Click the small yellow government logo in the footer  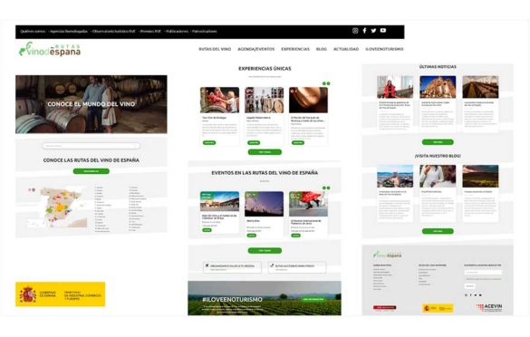[x=438, y=308]
